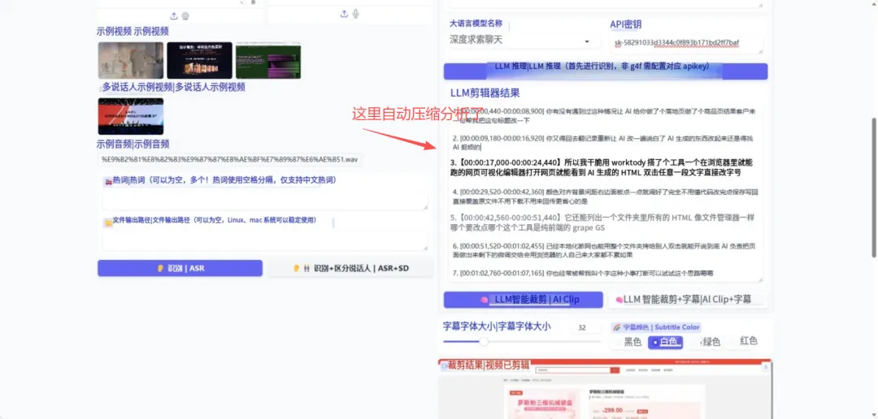Click the file output path field

[x=265, y=240]
